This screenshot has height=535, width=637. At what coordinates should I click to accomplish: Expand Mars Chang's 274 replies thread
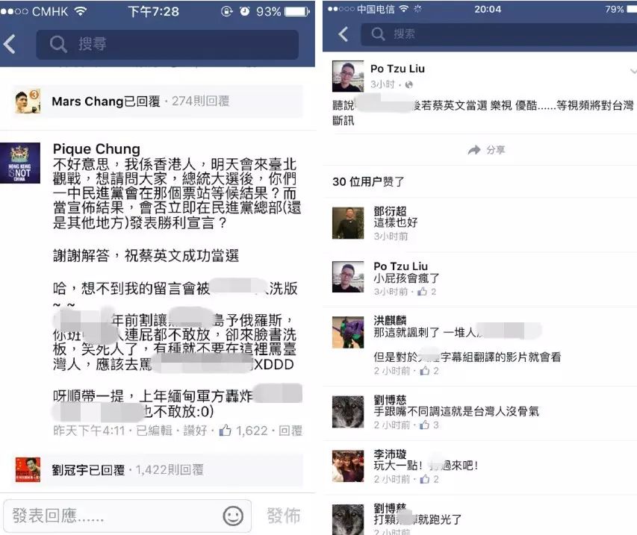tap(158, 101)
